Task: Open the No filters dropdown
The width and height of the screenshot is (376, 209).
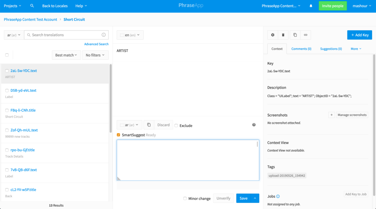Action: (x=95, y=55)
